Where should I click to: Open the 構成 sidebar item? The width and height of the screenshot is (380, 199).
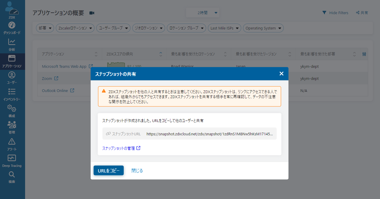12,111
